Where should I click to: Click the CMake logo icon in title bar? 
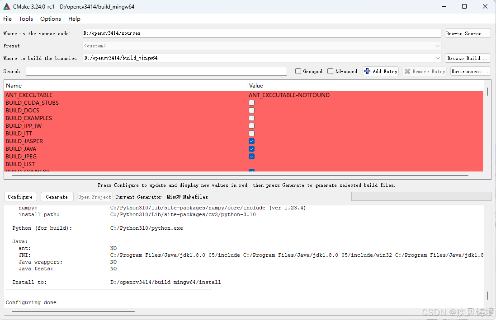tap(7, 6)
